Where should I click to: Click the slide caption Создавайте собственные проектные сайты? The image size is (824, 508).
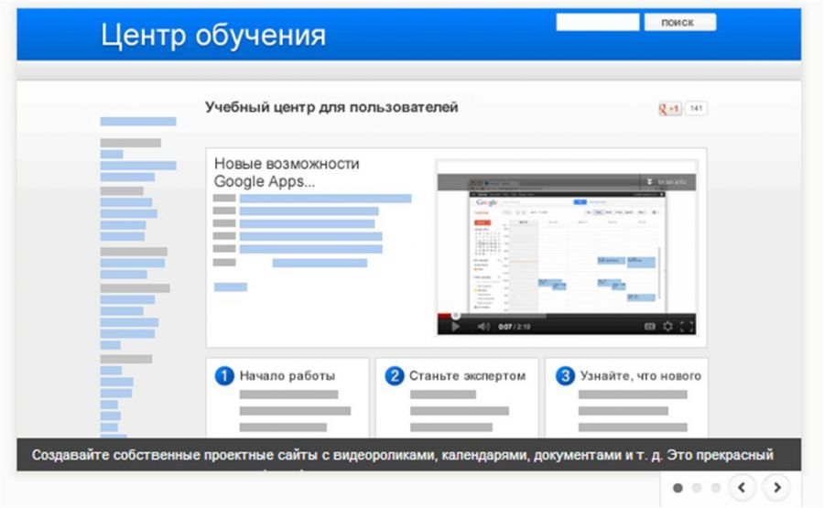tap(403, 455)
